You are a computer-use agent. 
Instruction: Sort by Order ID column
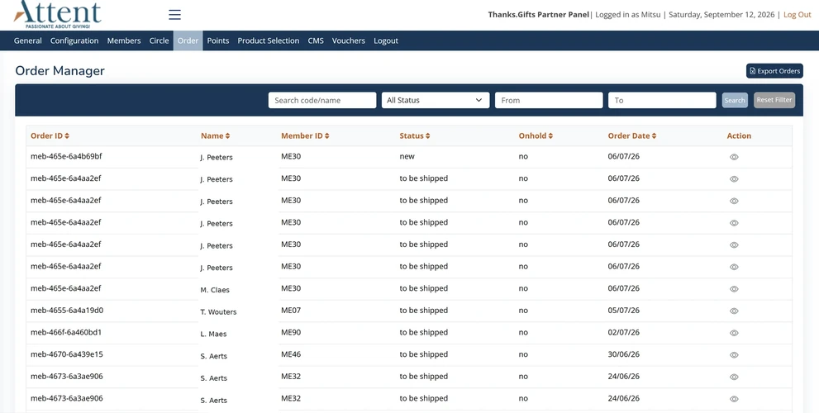point(50,135)
